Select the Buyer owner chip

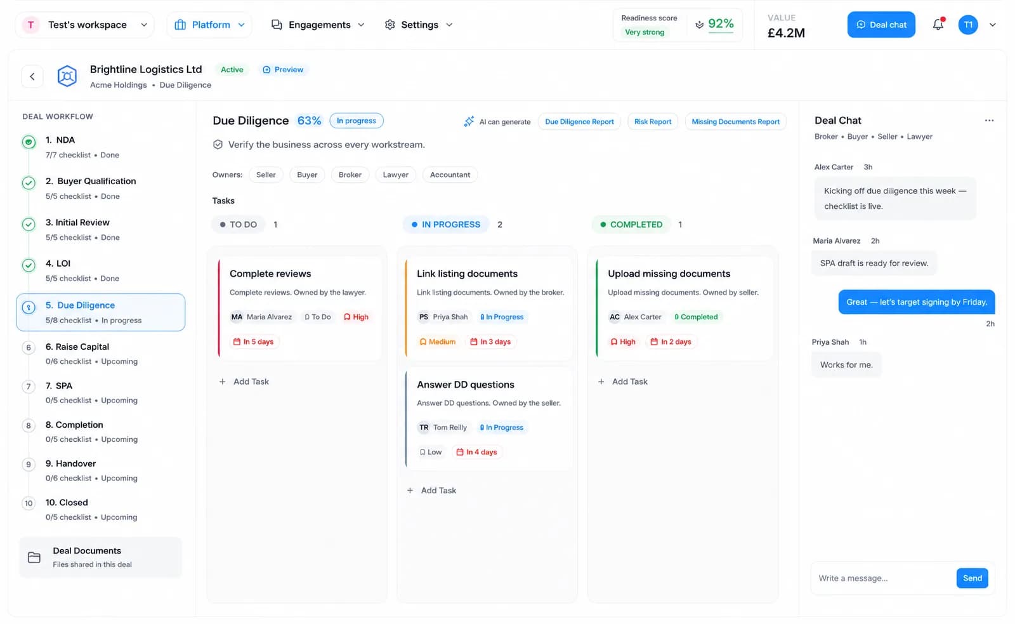point(307,175)
